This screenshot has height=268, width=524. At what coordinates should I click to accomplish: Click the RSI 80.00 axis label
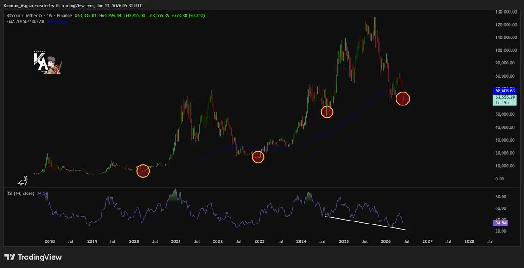click(x=500, y=197)
